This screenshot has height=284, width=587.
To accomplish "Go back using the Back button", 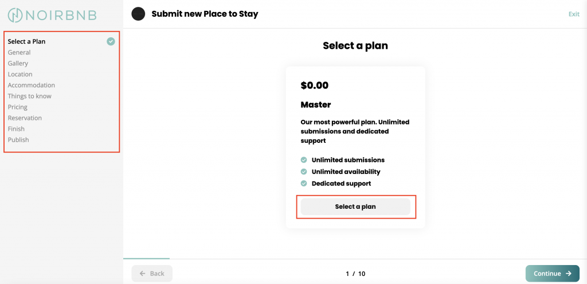I will pos(152,274).
